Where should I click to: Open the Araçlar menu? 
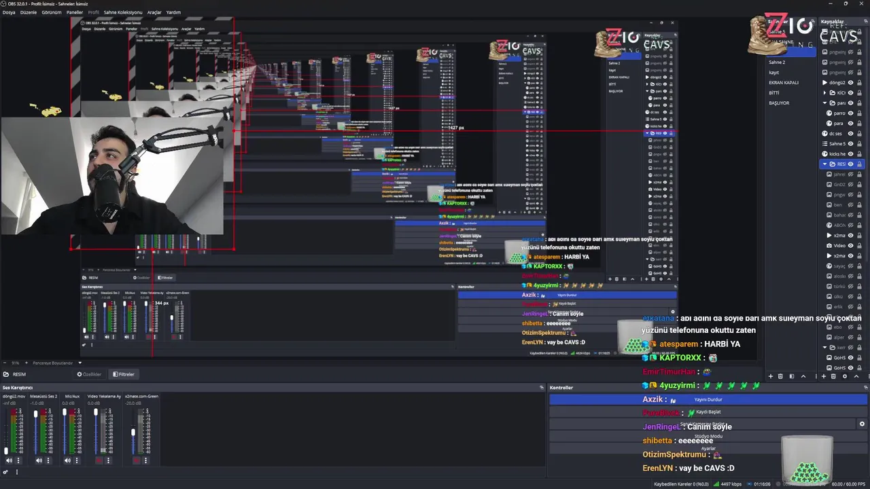pyautogui.click(x=154, y=12)
